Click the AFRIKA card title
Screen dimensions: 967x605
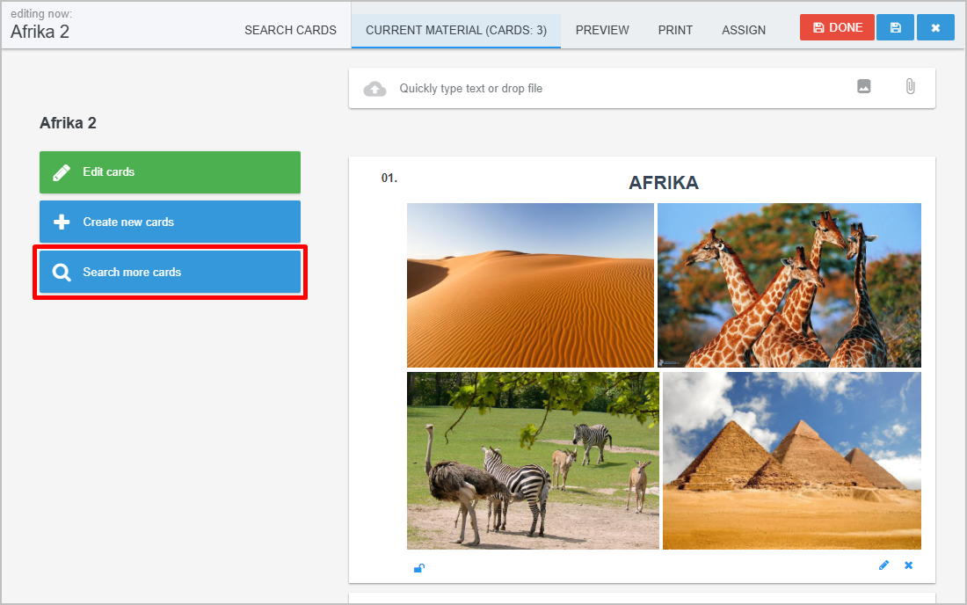point(664,183)
